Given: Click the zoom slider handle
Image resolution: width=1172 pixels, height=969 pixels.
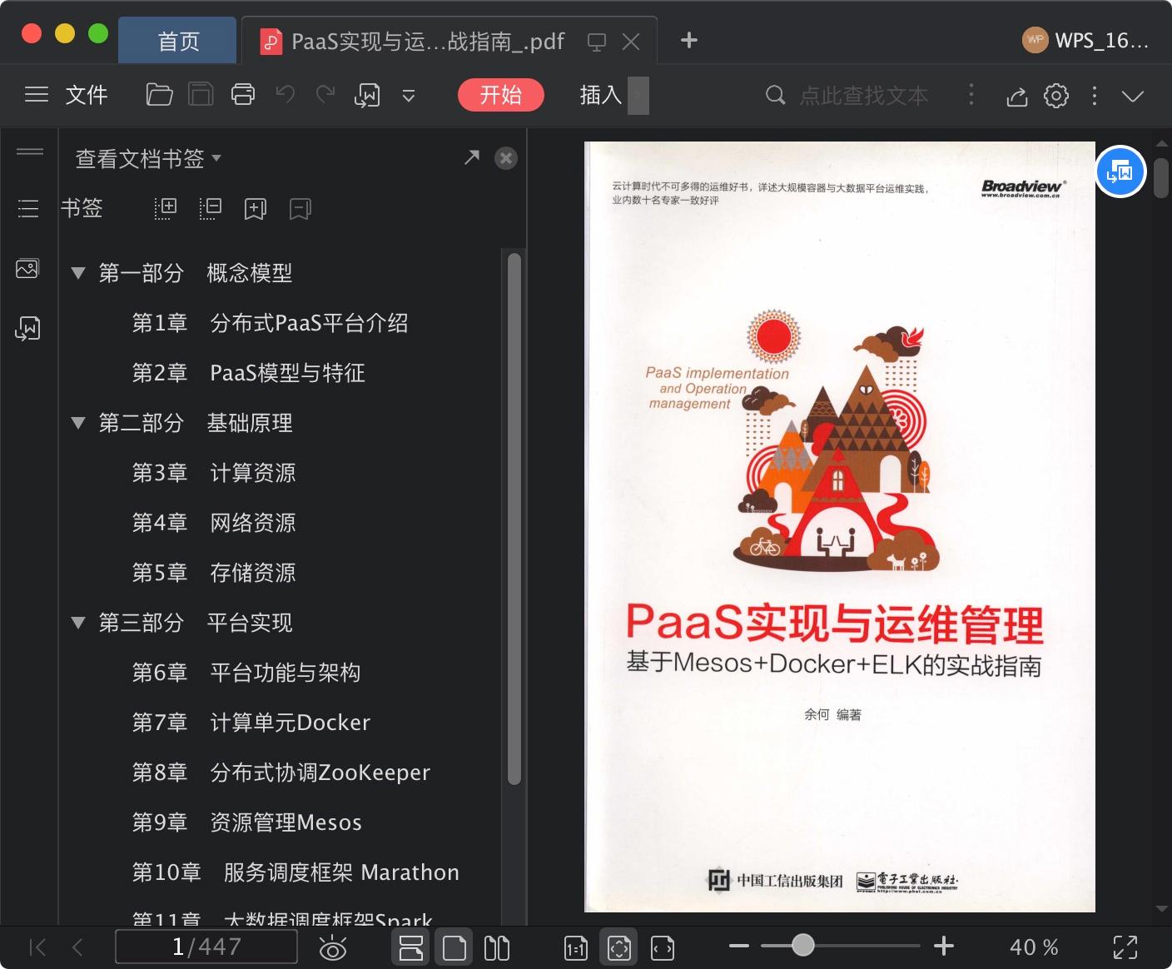Looking at the screenshot, I should coord(802,945).
